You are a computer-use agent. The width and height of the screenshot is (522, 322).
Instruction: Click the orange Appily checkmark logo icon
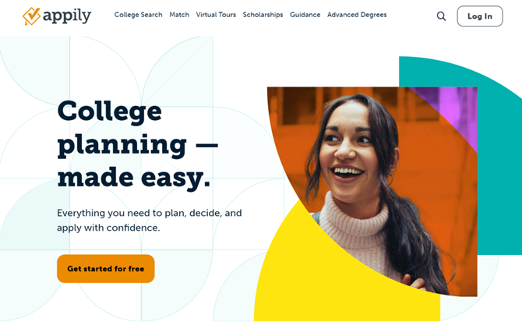(x=31, y=16)
